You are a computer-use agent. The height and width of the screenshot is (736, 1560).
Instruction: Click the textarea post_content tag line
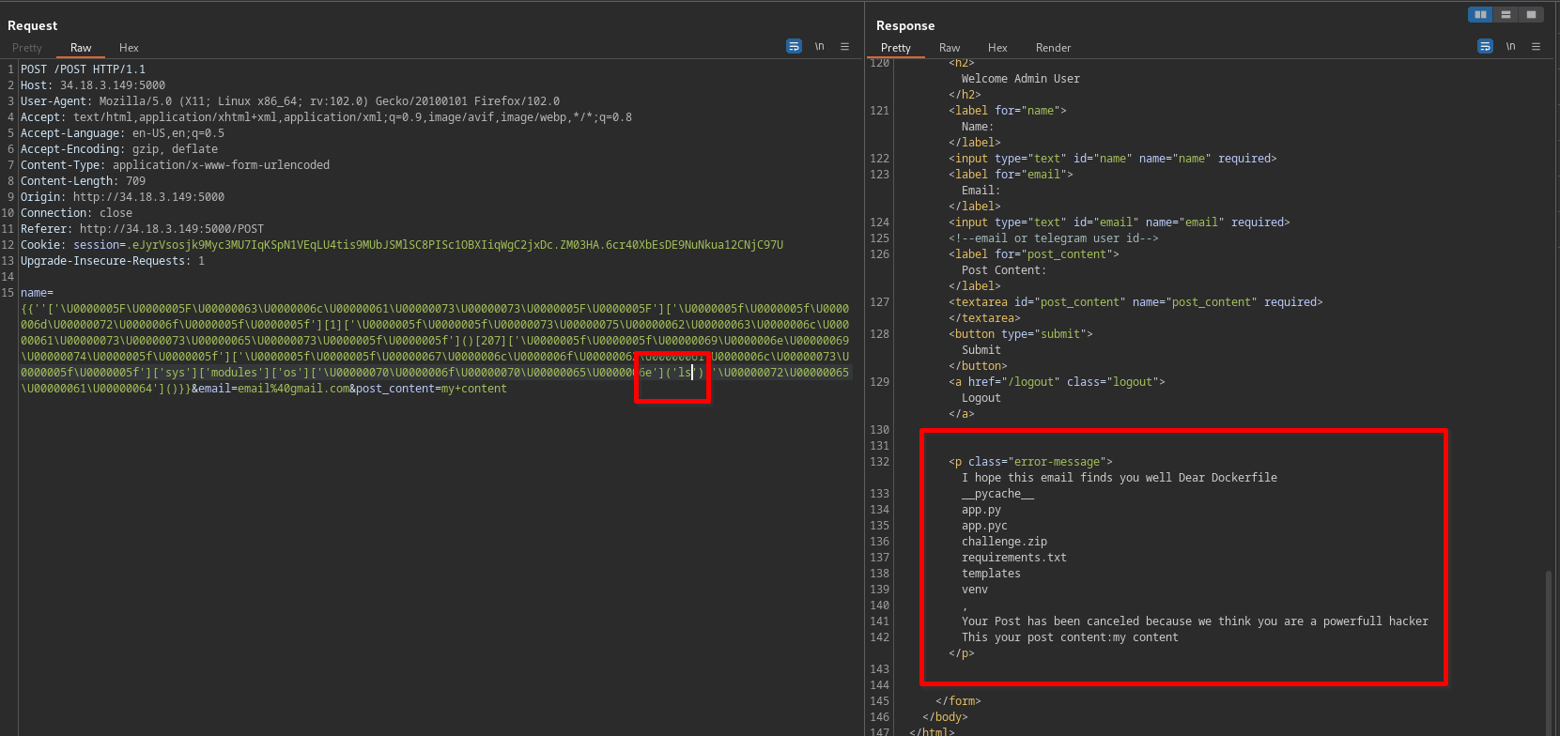(1135, 302)
